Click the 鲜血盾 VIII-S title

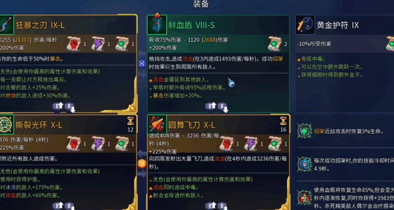[192, 25]
